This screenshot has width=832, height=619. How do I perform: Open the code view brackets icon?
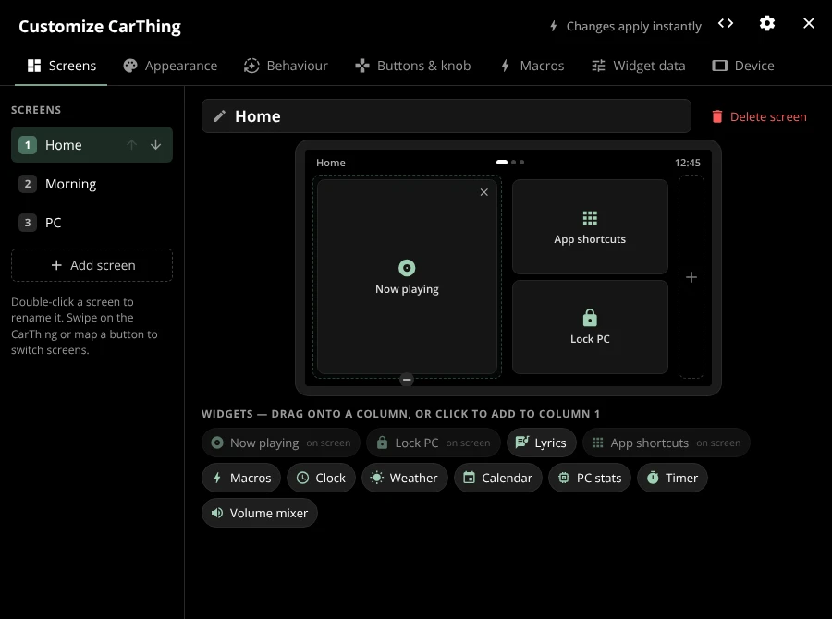(726, 23)
